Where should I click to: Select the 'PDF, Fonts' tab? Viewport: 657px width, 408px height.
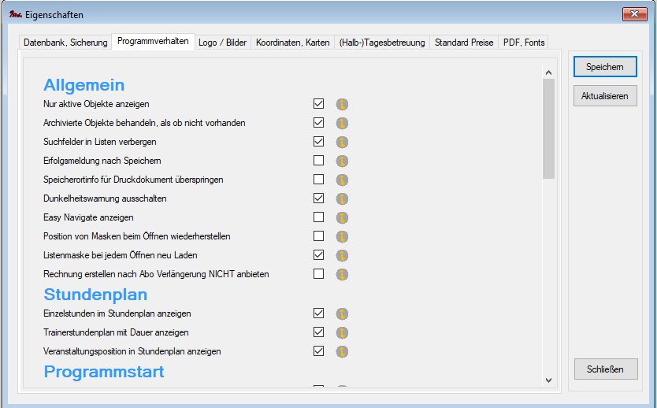pos(523,43)
